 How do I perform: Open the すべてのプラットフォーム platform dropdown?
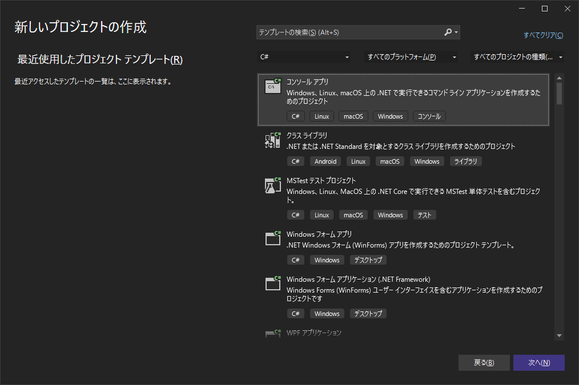(x=411, y=57)
